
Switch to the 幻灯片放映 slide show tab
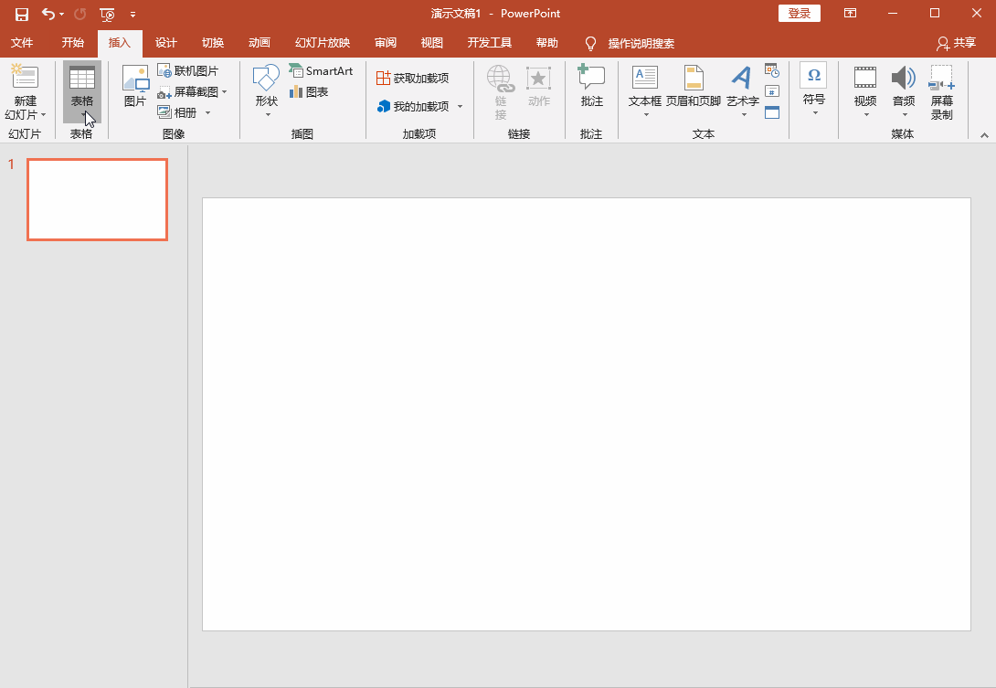click(x=322, y=43)
